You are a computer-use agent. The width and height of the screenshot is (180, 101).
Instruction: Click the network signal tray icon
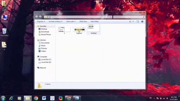[x=164, y=98]
